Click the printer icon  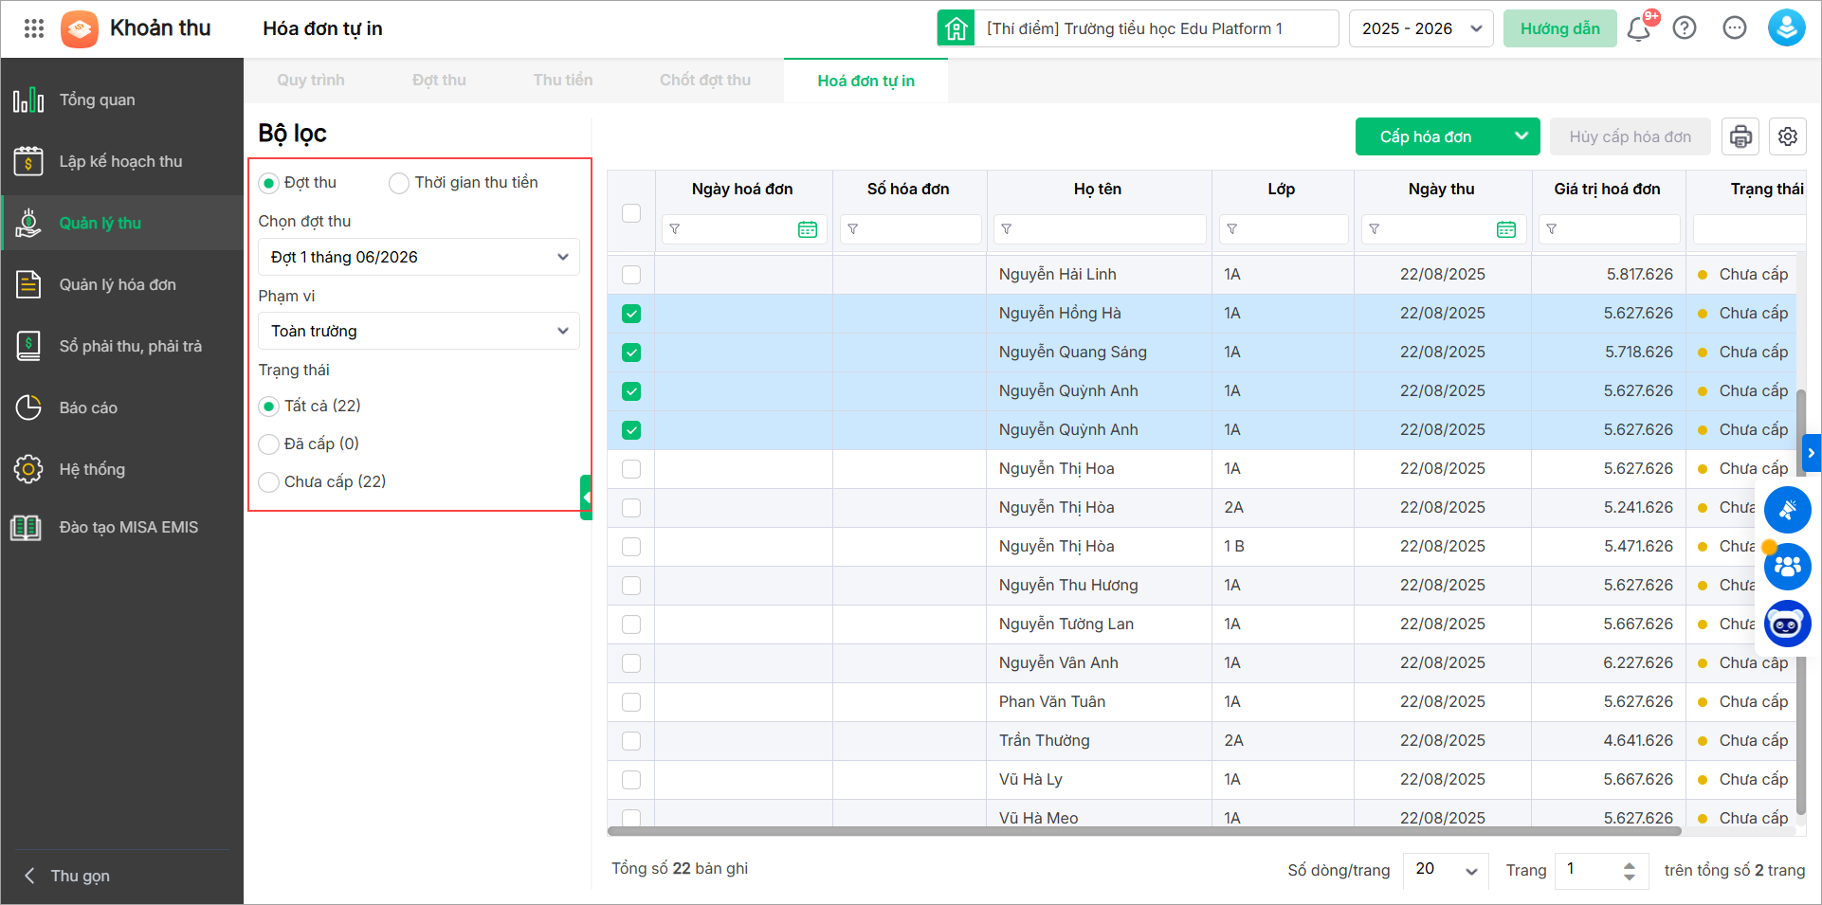(x=1740, y=136)
